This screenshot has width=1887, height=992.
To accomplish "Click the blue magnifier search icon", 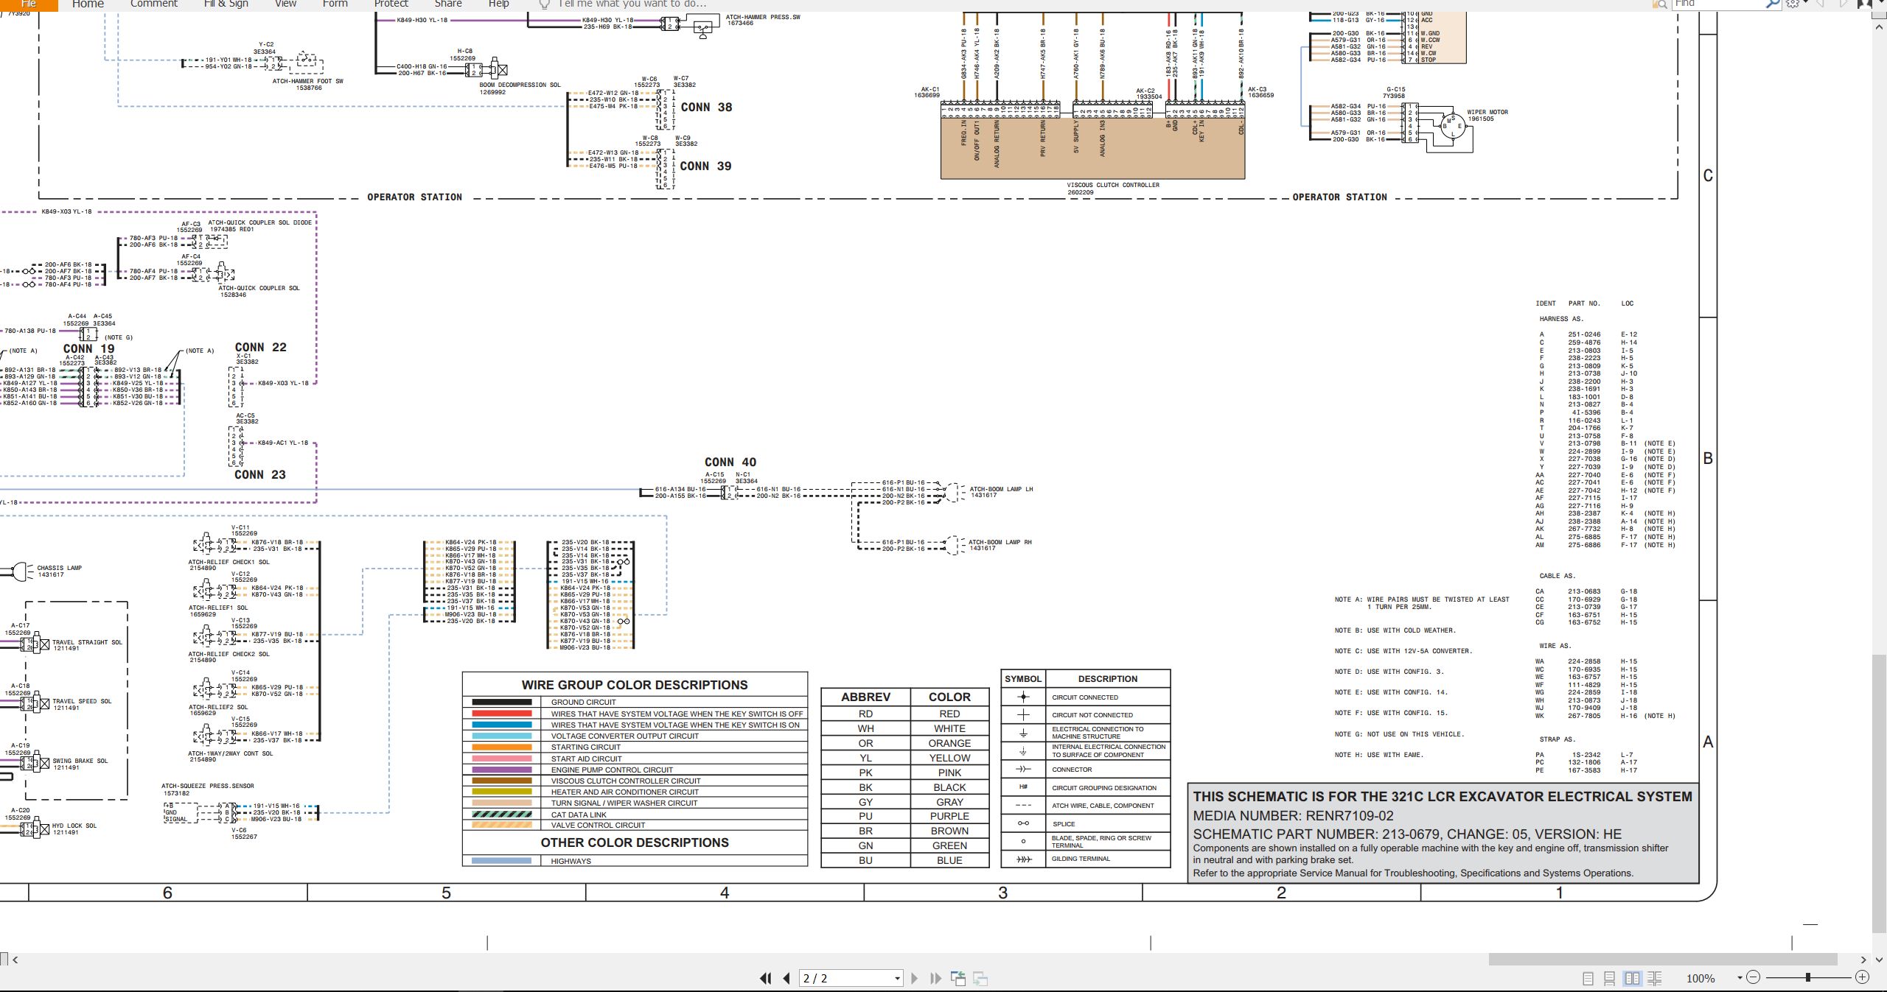I will 1772,4.
